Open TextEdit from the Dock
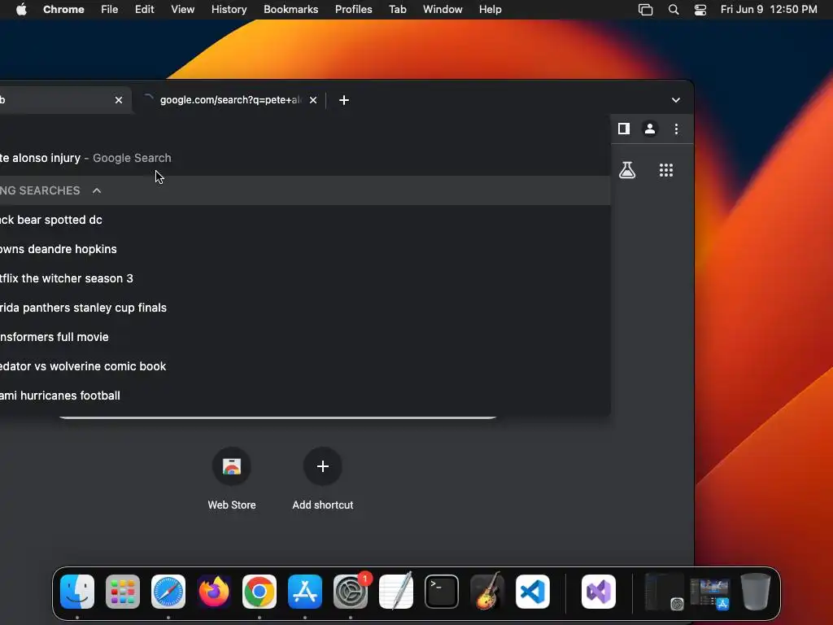 (x=396, y=592)
